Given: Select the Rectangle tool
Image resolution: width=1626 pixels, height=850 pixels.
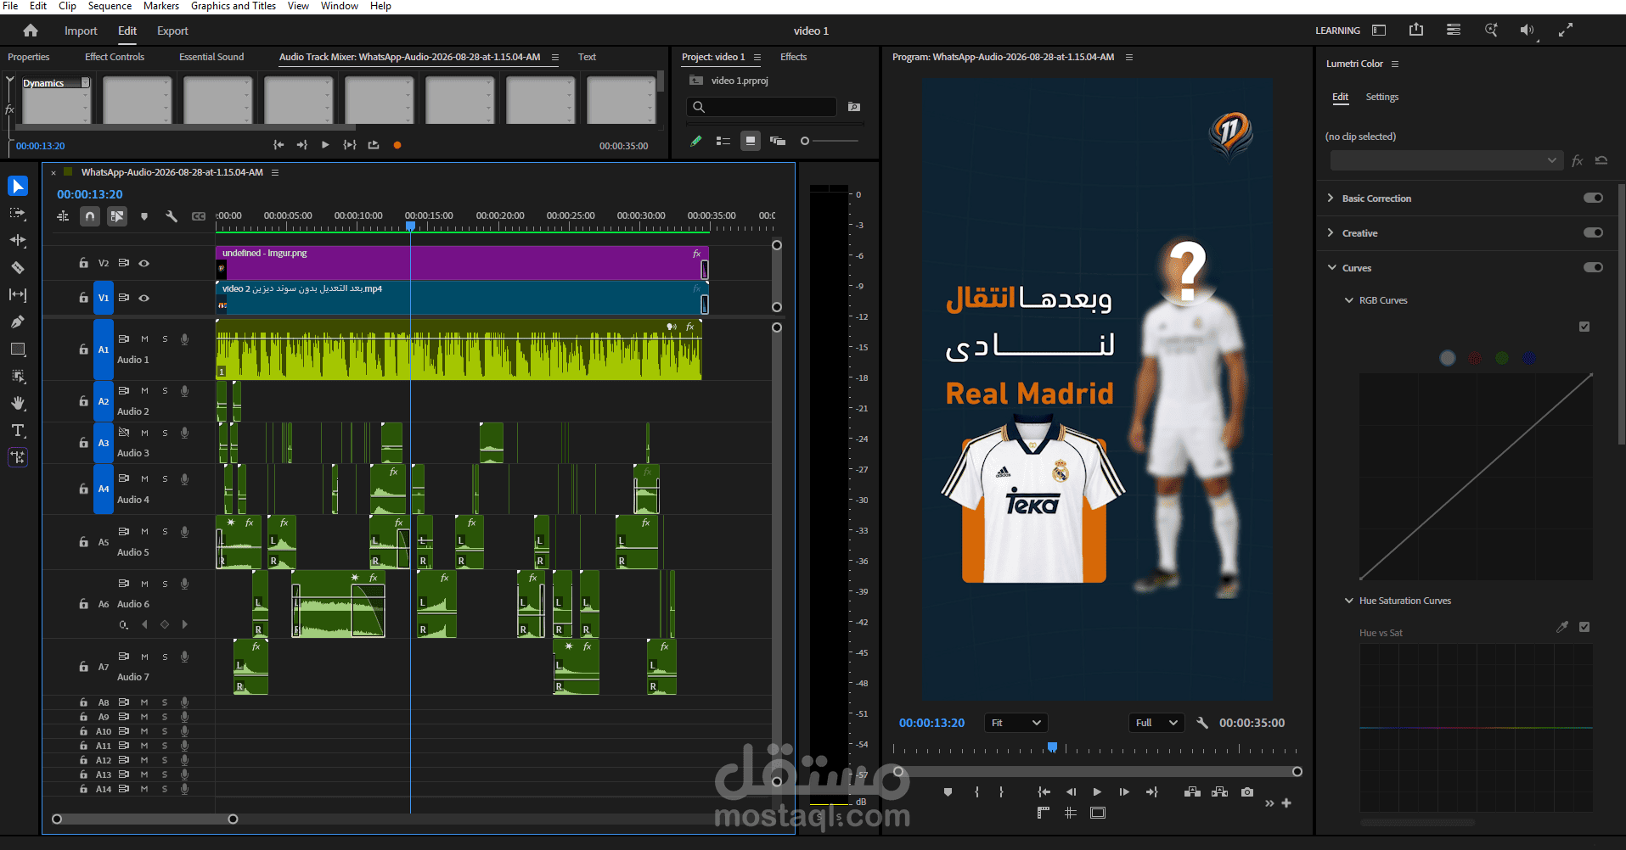Looking at the screenshot, I should click(x=18, y=350).
